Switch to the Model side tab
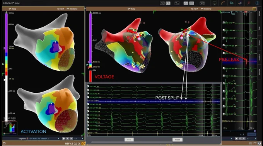This screenshot has height=146, width=263. click(x=259, y=14)
